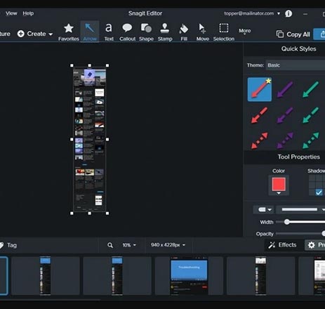Select the Favorites star tool
325x309 pixels.
[69, 32]
